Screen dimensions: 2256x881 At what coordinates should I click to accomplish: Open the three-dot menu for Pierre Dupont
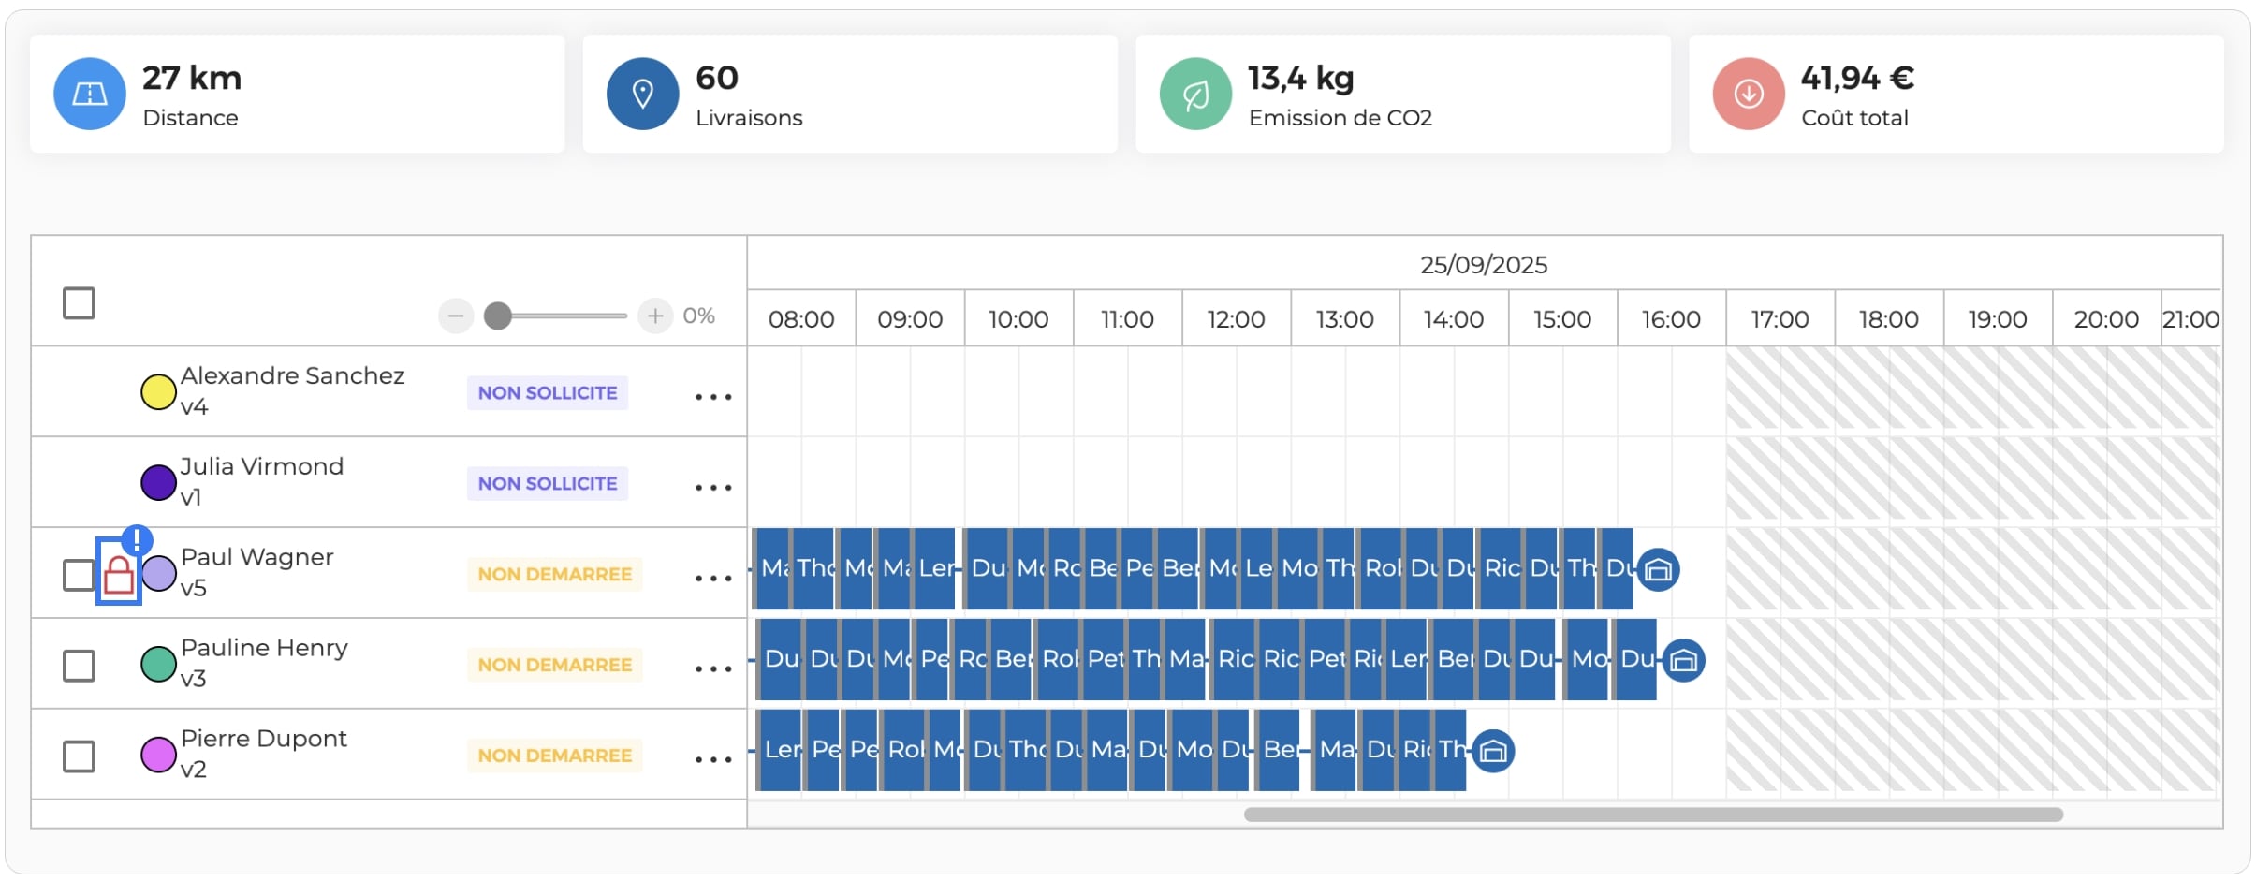coord(713,759)
